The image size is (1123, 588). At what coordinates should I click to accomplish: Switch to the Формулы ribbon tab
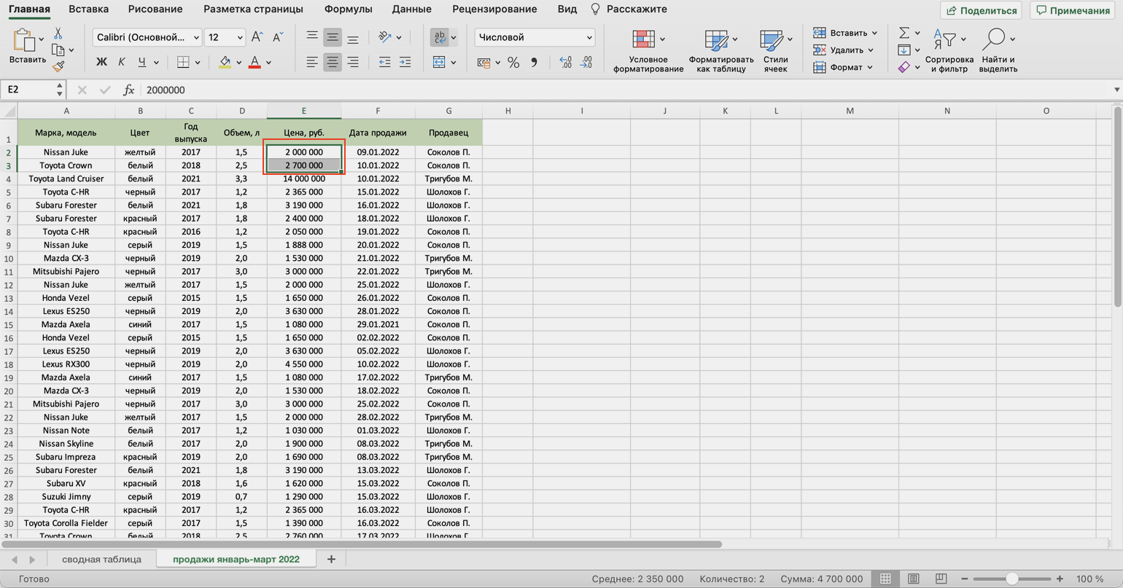pyautogui.click(x=348, y=9)
